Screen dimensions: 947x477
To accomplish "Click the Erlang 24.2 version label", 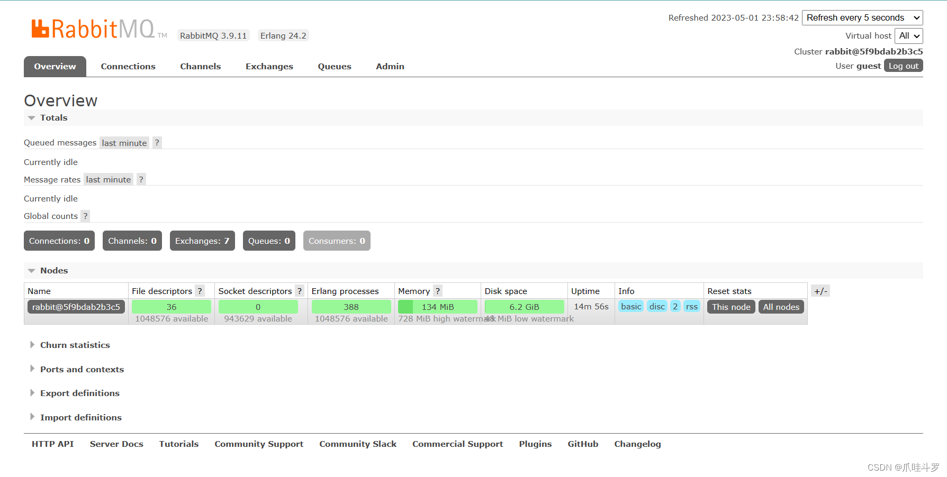I will click(x=283, y=35).
